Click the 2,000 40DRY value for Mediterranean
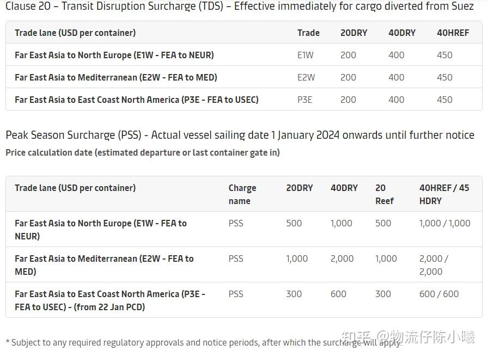This screenshot has height=357, width=487. pyautogui.click(x=342, y=258)
